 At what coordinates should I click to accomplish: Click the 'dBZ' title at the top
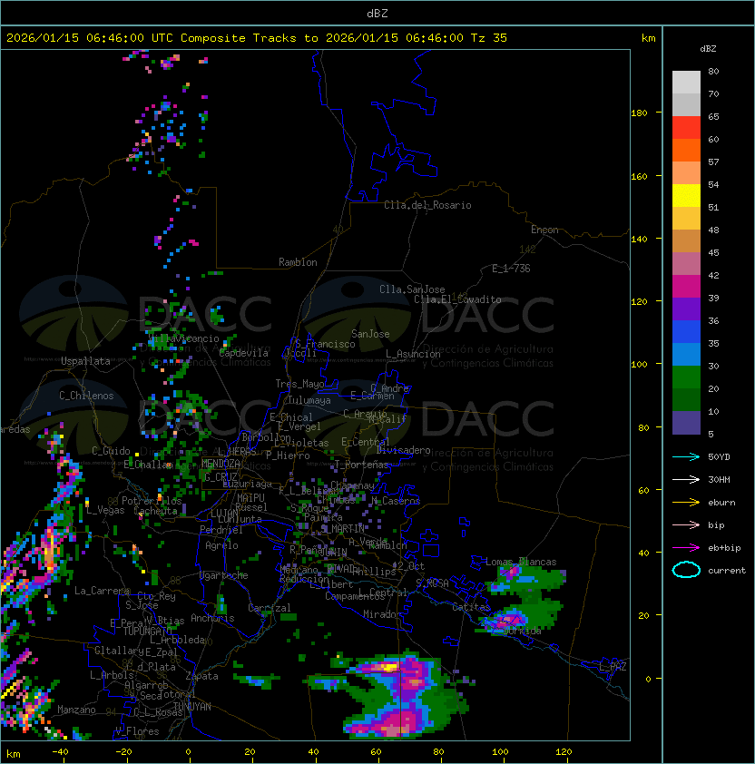coord(377,13)
